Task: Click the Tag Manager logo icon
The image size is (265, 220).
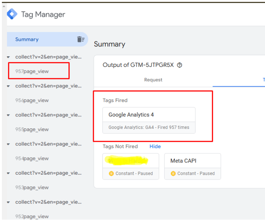Action: pos(12,14)
